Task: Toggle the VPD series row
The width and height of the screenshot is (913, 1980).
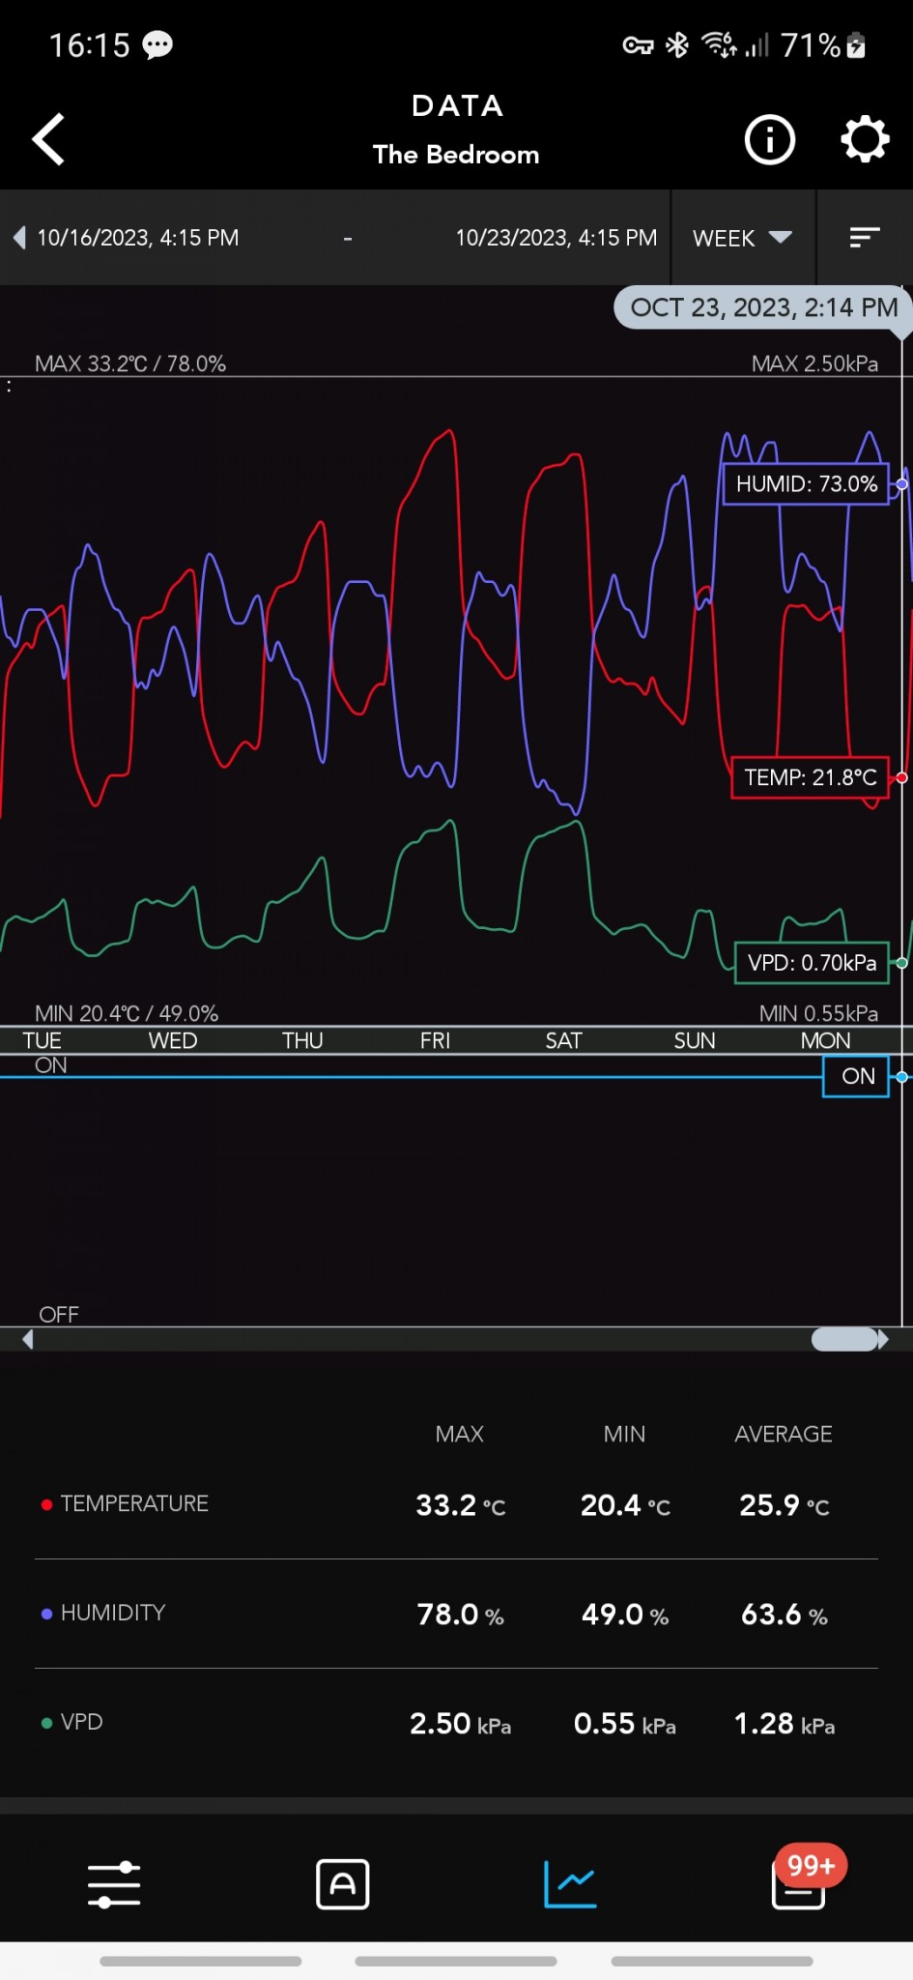Action: tap(81, 1722)
